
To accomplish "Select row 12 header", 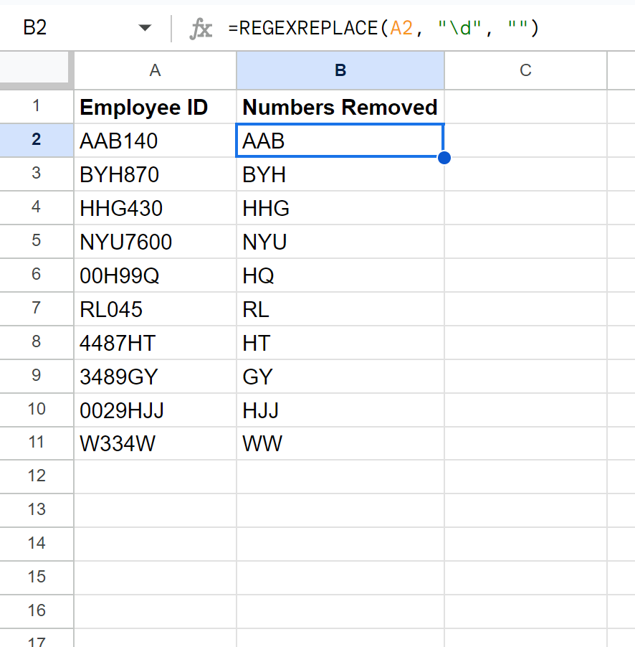I will coord(37,476).
